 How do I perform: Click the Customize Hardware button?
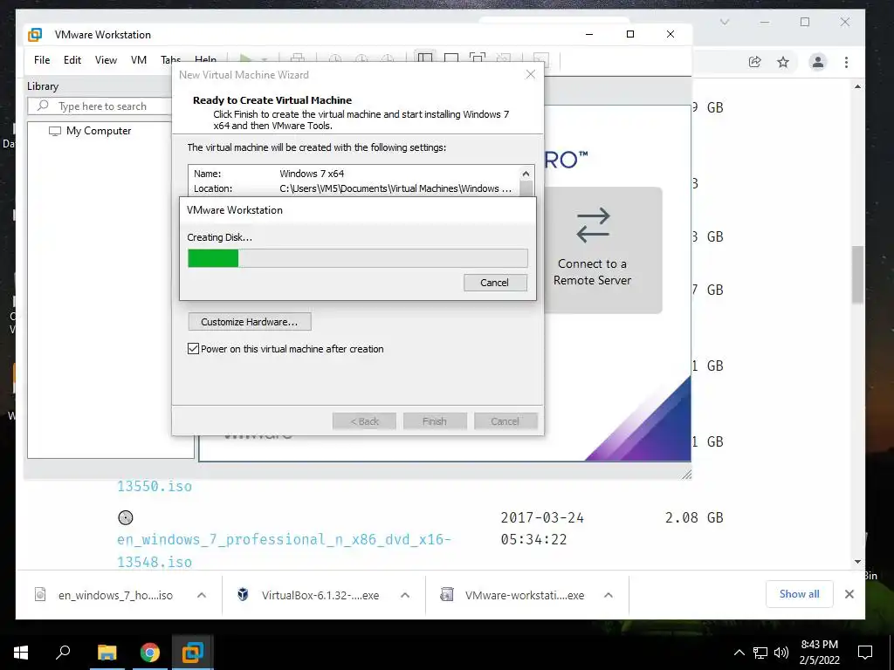click(x=250, y=322)
